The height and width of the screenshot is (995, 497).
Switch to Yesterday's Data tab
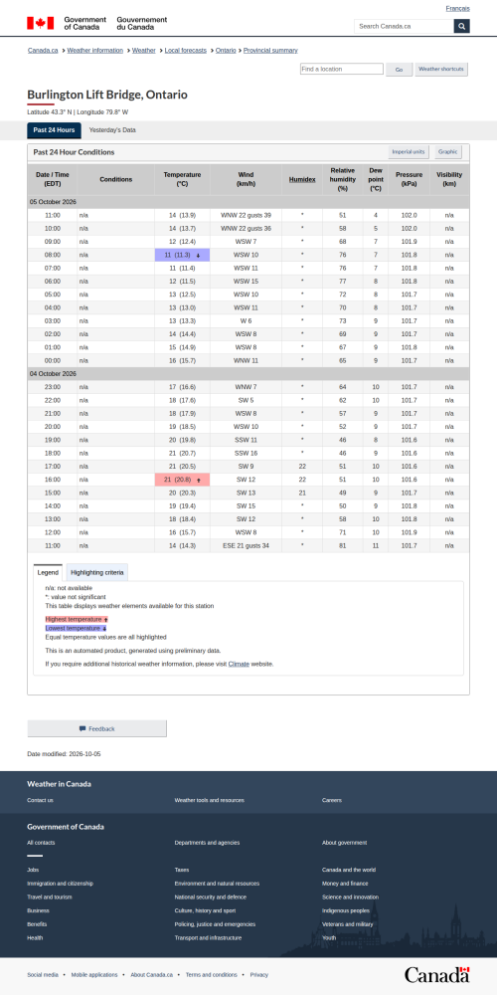pos(112,130)
